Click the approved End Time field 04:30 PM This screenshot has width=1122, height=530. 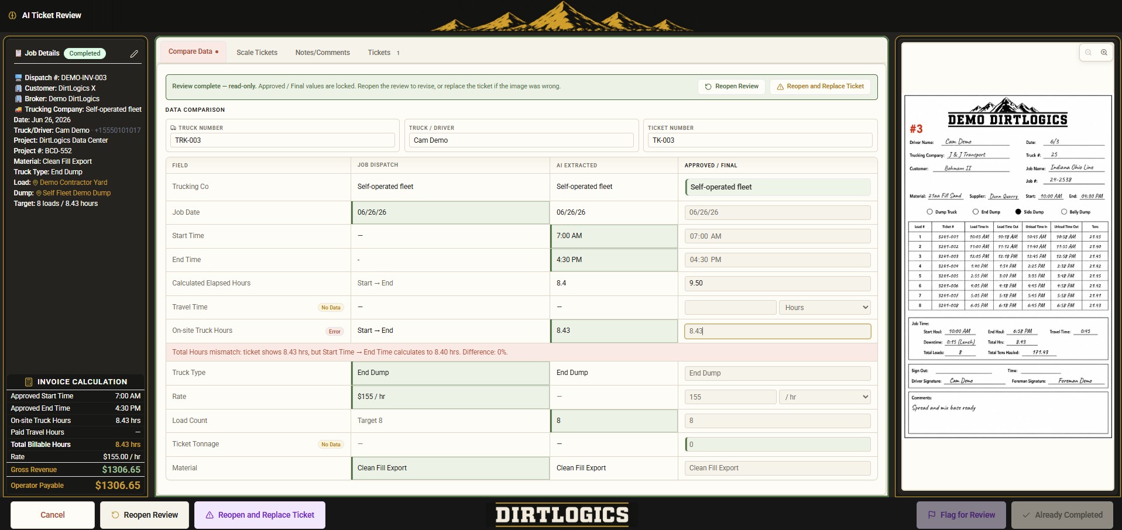(x=778, y=260)
